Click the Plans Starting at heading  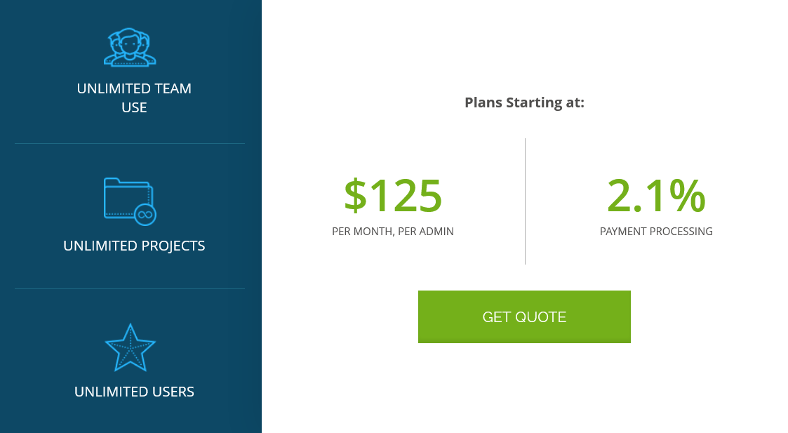[524, 102]
